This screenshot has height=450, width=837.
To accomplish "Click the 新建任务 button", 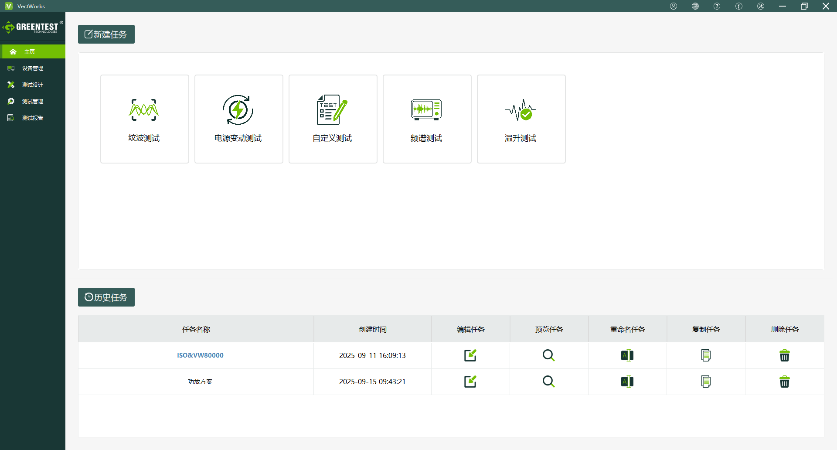I will pyautogui.click(x=106, y=34).
